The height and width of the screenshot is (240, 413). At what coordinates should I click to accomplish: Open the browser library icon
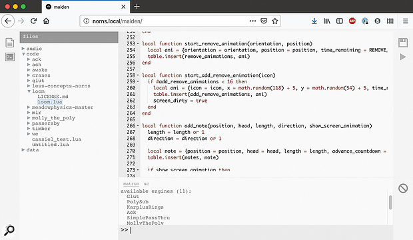tap(327, 21)
